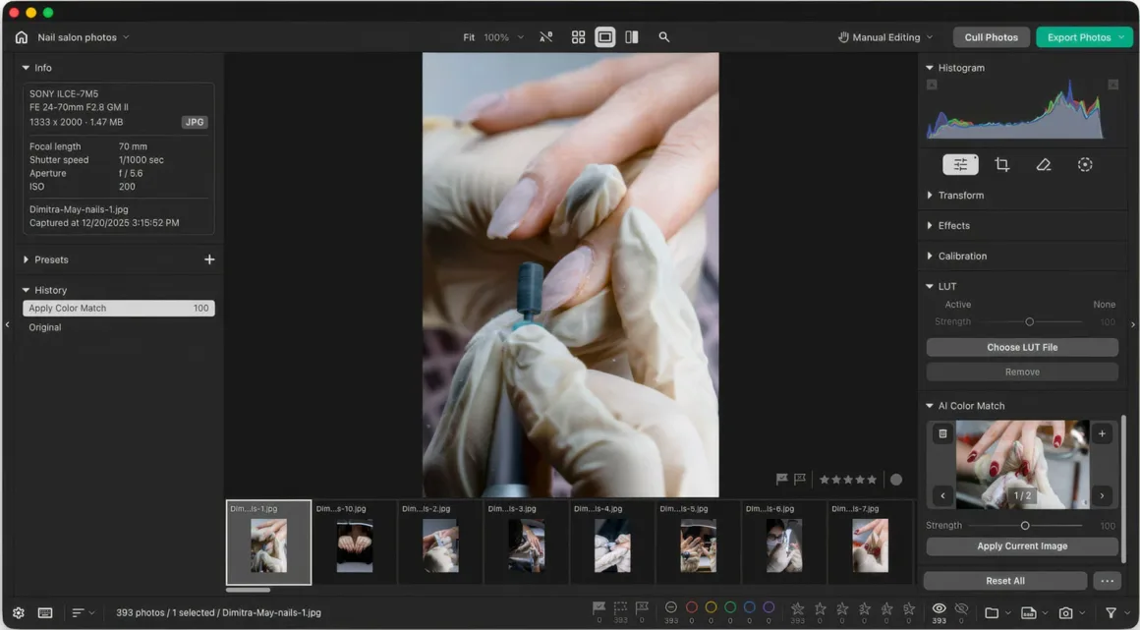The height and width of the screenshot is (630, 1140).
Task: Switch to grid view
Action: [x=578, y=37]
